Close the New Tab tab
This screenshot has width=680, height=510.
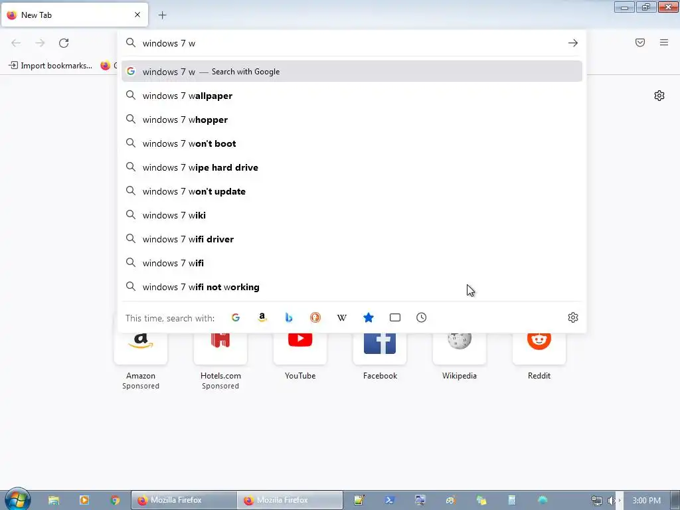[137, 15]
